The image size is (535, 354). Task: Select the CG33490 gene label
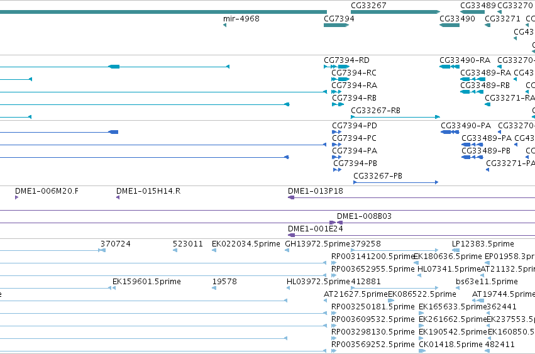(x=457, y=18)
